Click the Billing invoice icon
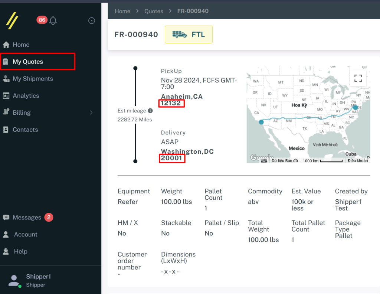This screenshot has width=380, height=294. pyautogui.click(x=6, y=112)
